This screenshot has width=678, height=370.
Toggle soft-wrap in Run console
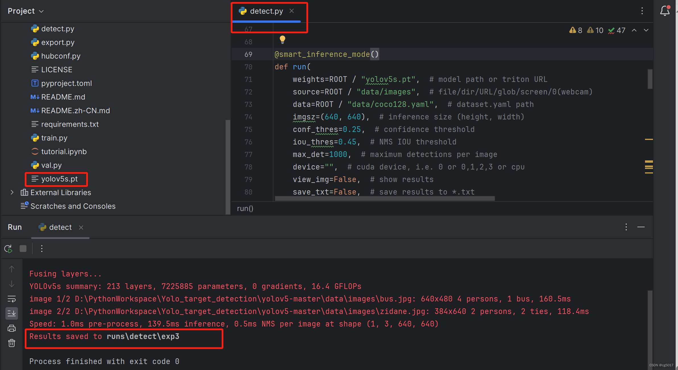pyautogui.click(x=12, y=299)
